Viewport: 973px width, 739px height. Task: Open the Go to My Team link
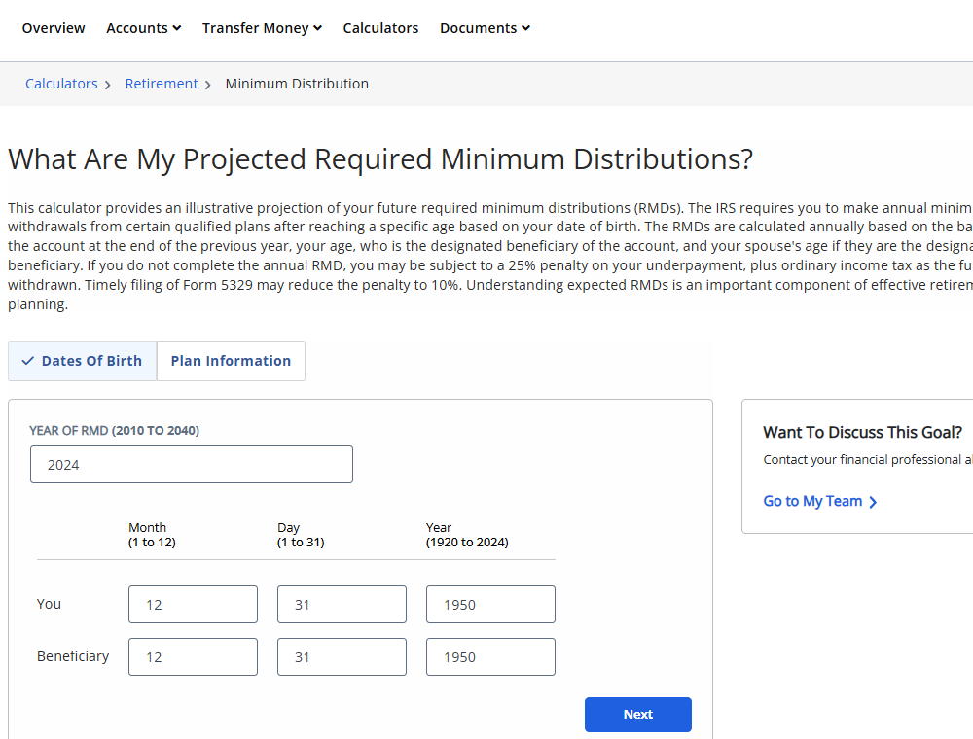coord(819,501)
